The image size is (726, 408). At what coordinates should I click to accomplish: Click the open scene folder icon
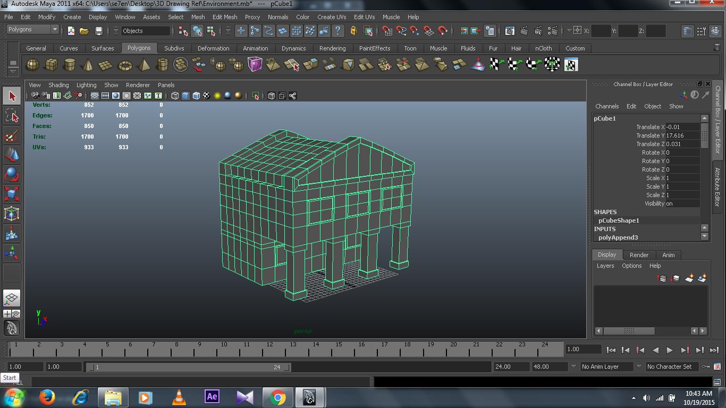[x=84, y=31]
